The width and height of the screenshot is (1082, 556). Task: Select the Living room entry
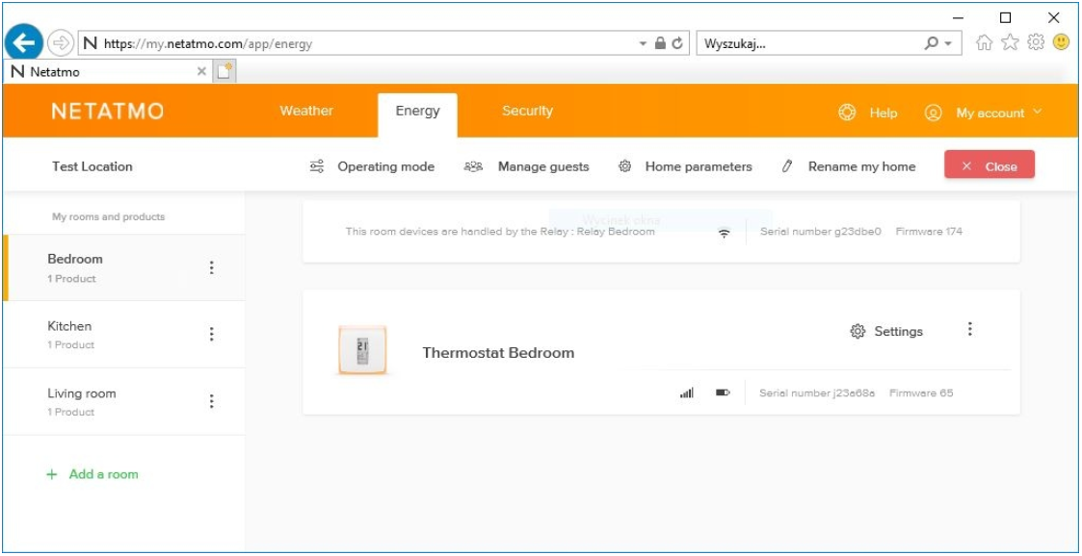[124, 401]
